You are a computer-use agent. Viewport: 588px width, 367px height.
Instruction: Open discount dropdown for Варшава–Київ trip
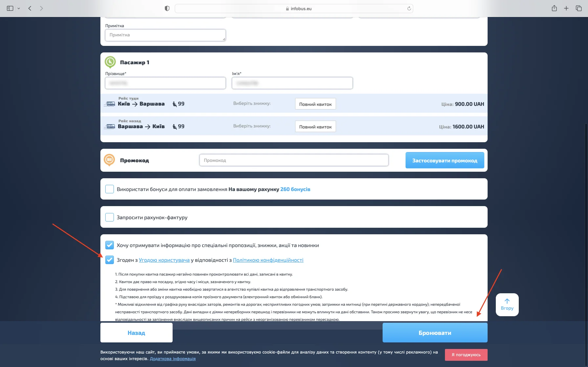point(315,127)
